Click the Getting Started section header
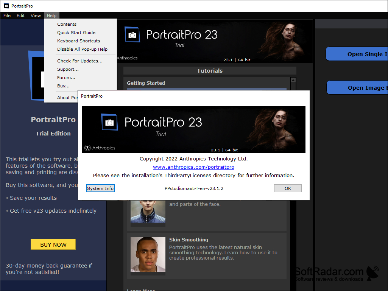This screenshot has width=388, height=291. point(146,83)
